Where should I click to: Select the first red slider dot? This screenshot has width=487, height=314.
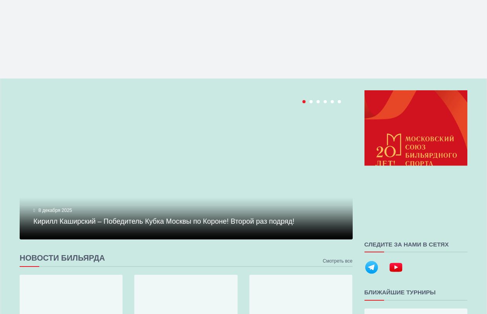(304, 102)
